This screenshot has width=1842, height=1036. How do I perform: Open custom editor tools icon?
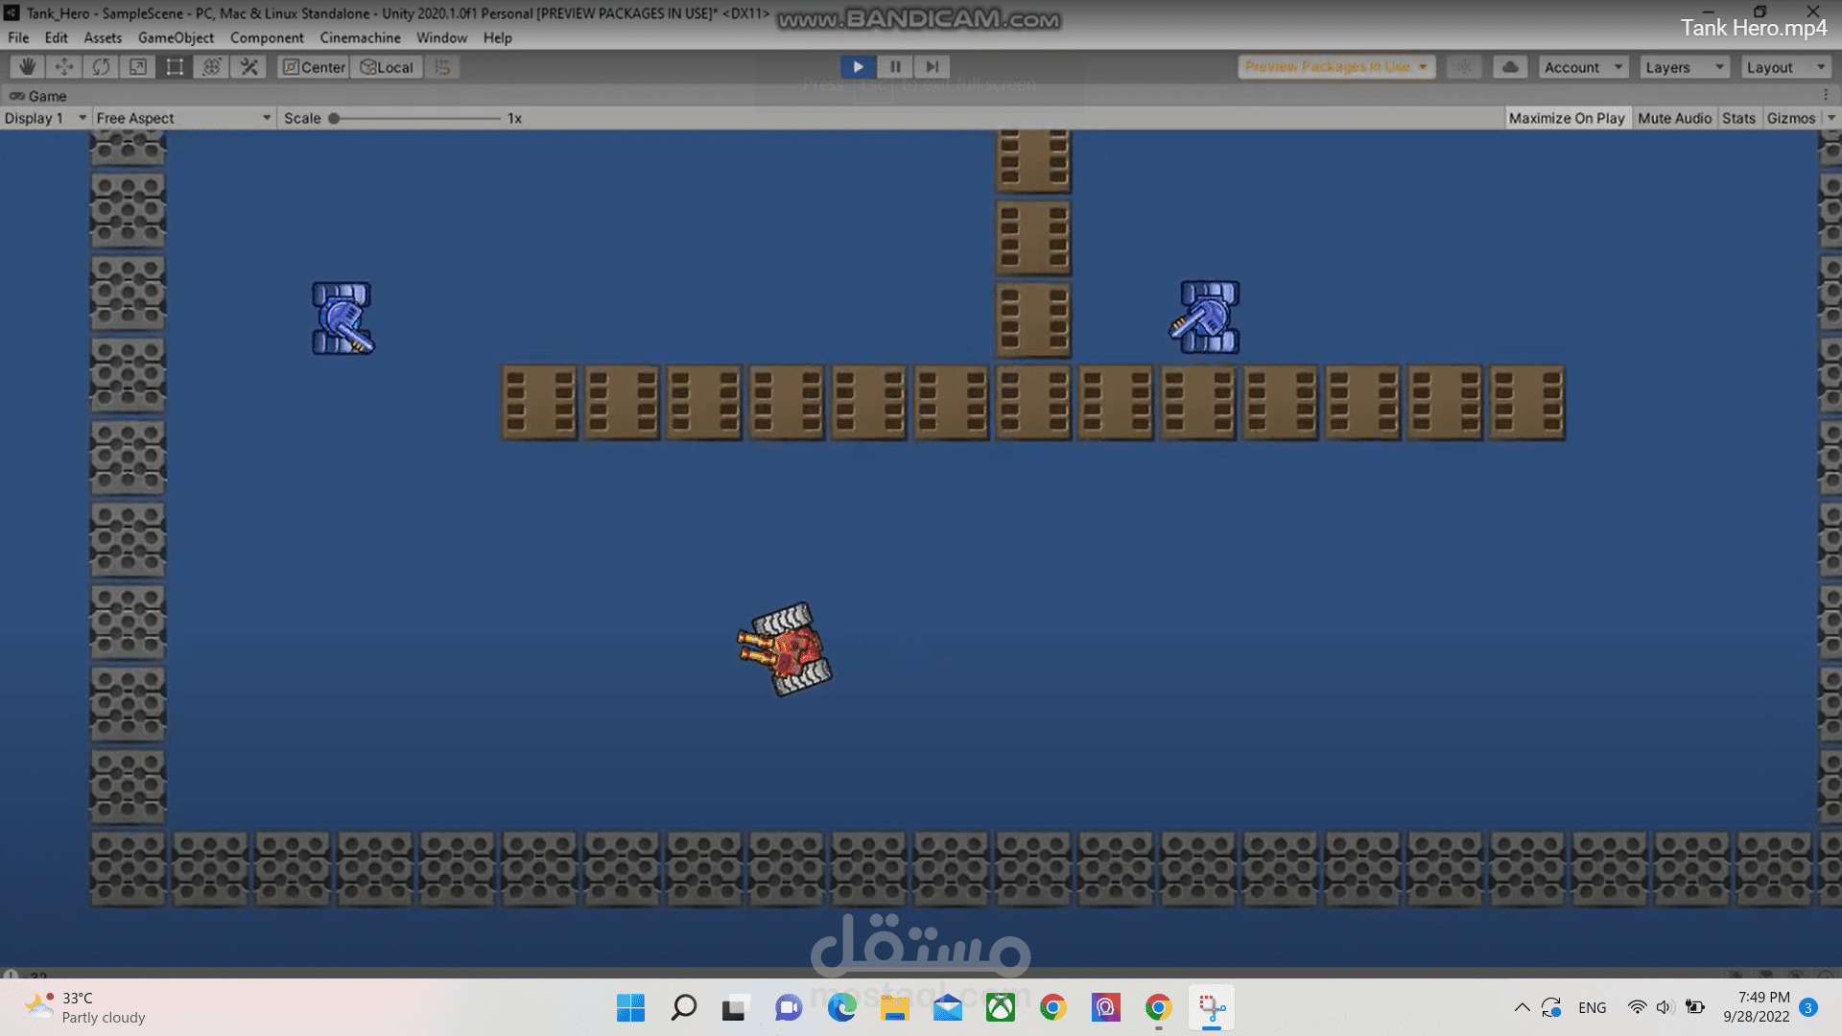click(x=249, y=67)
